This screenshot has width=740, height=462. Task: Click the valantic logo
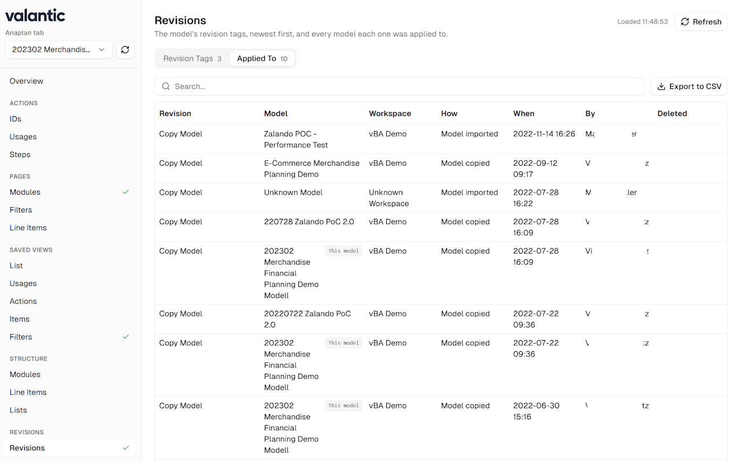point(35,16)
